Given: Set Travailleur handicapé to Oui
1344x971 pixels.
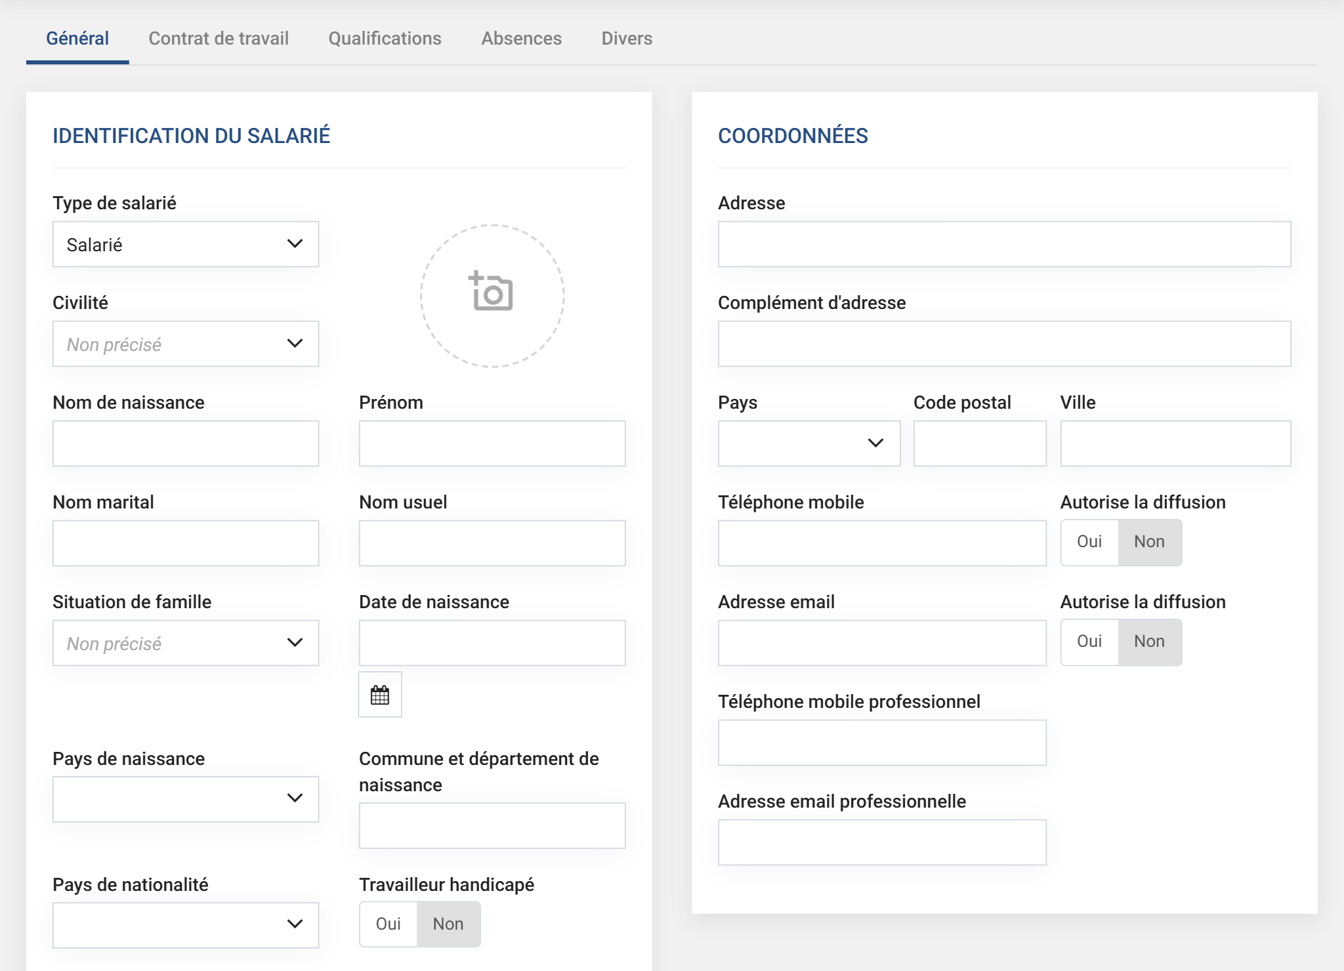Looking at the screenshot, I should click(x=388, y=924).
